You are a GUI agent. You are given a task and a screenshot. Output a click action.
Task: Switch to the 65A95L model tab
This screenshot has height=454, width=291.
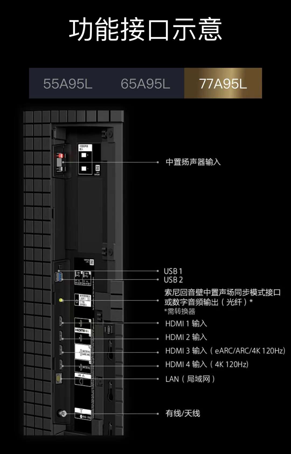(145, 84)
